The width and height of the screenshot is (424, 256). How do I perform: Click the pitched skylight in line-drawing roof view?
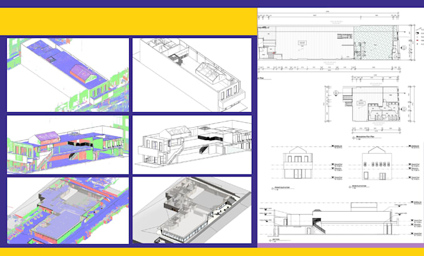[x=210, y=72]
